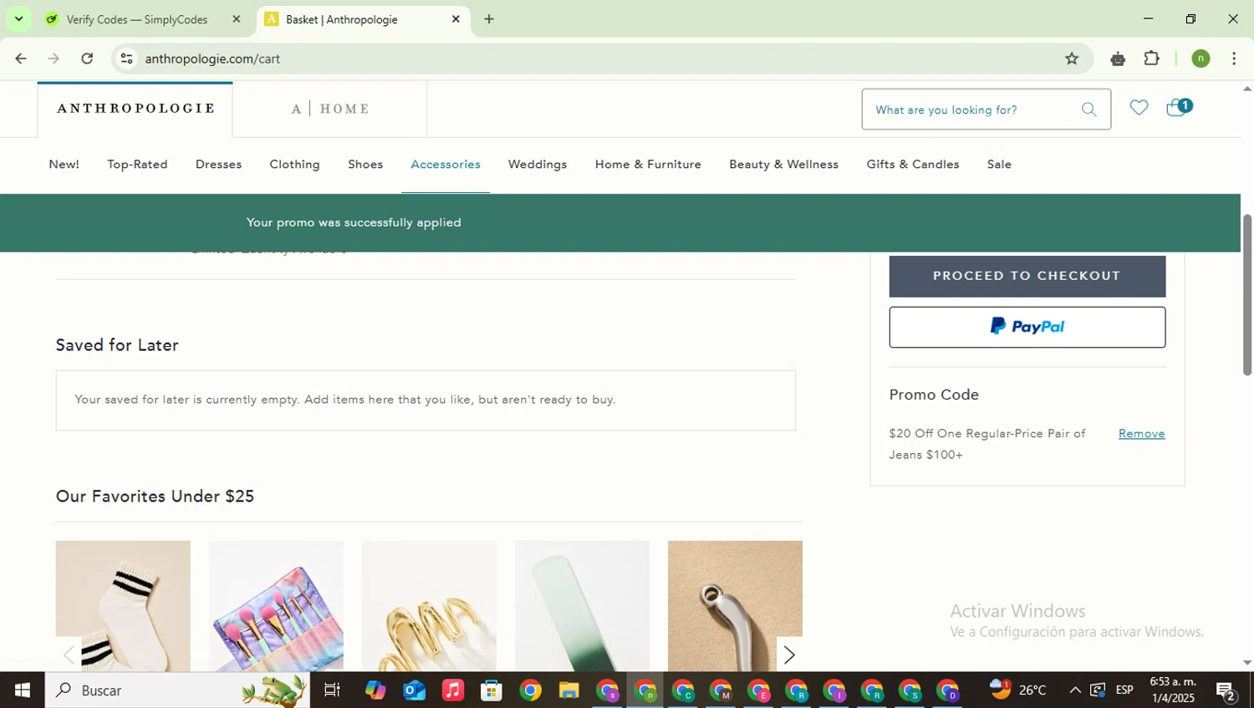
Task: View site information icon in address bar
Action: pos(126,59)
